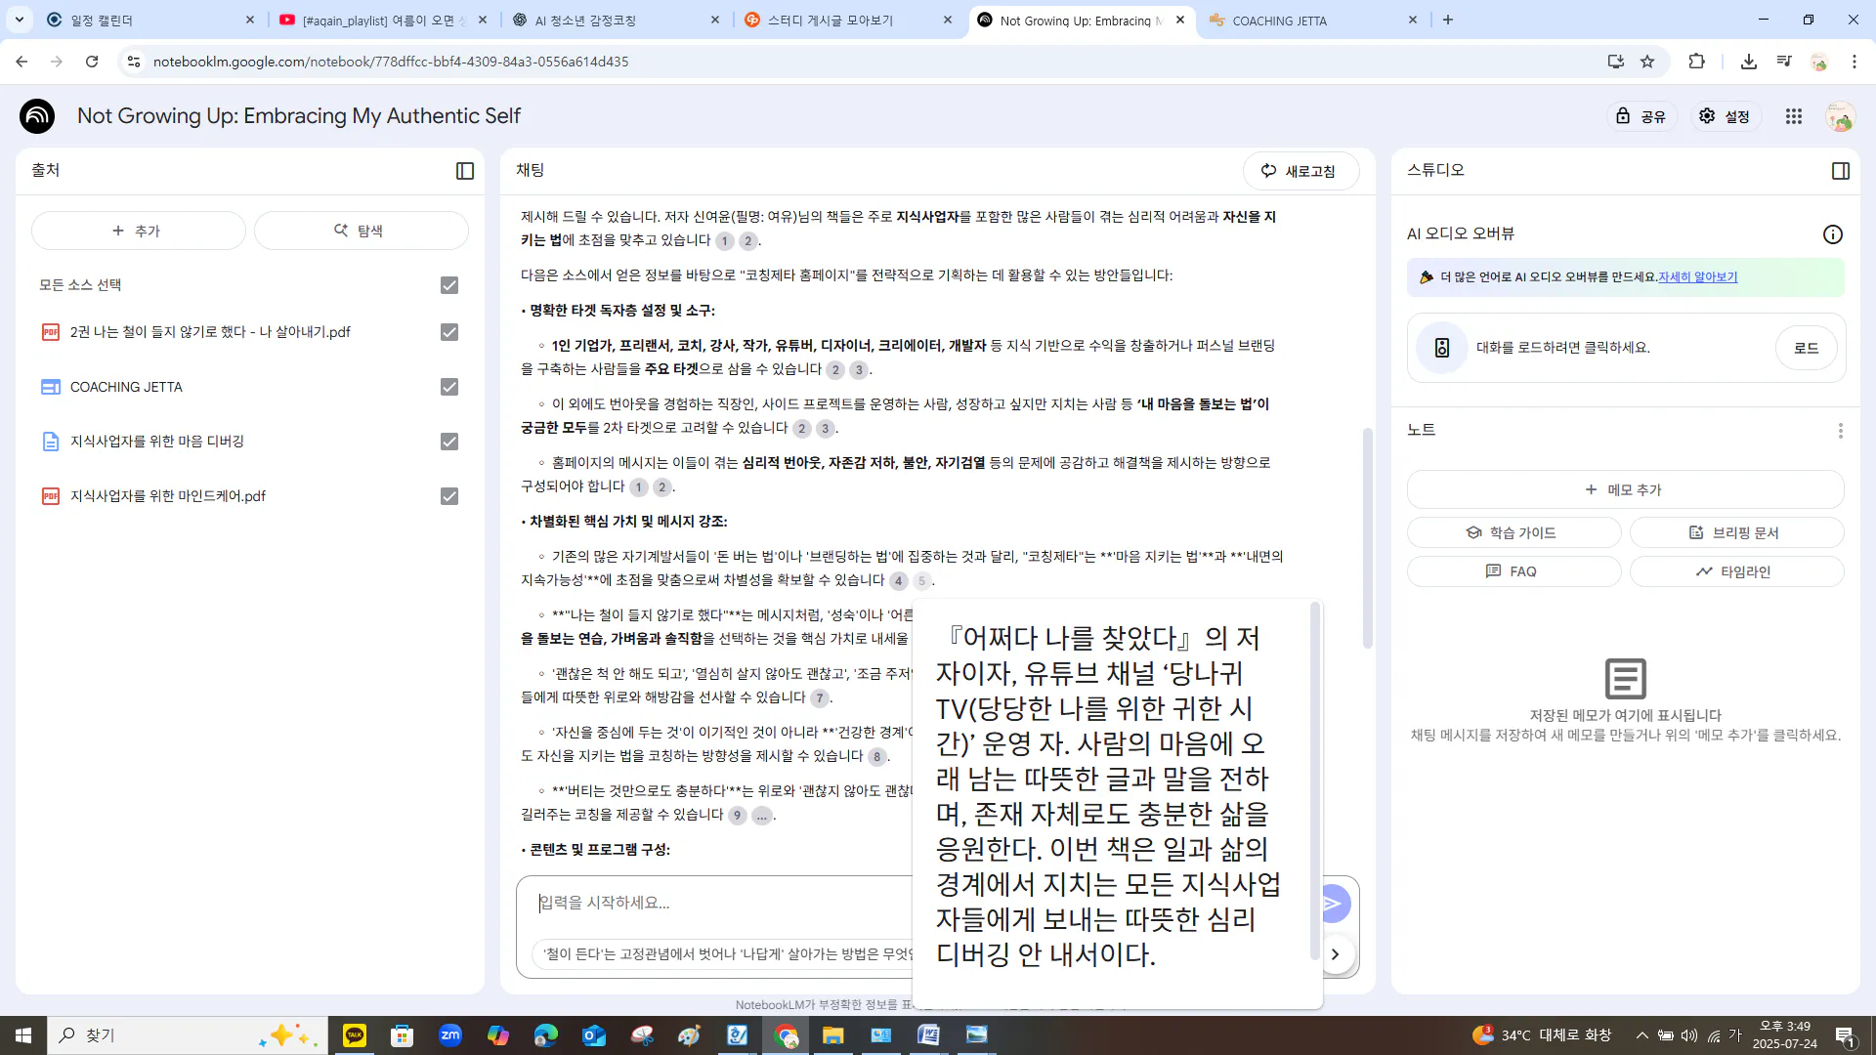Generate a 학습 가이드 study guide
Screen dimensions: 1876x1055
1514,532
